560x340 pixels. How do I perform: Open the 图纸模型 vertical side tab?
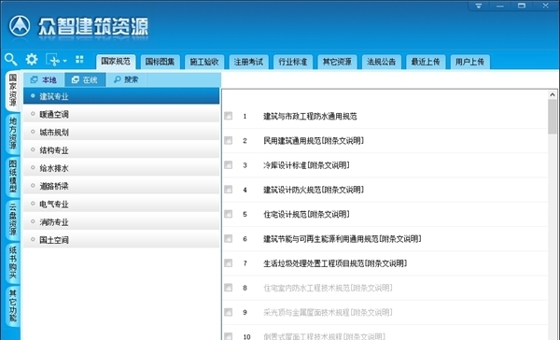tap(12, 176)
